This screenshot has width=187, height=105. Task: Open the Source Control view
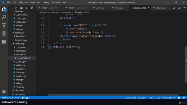(x=4, y=25)
